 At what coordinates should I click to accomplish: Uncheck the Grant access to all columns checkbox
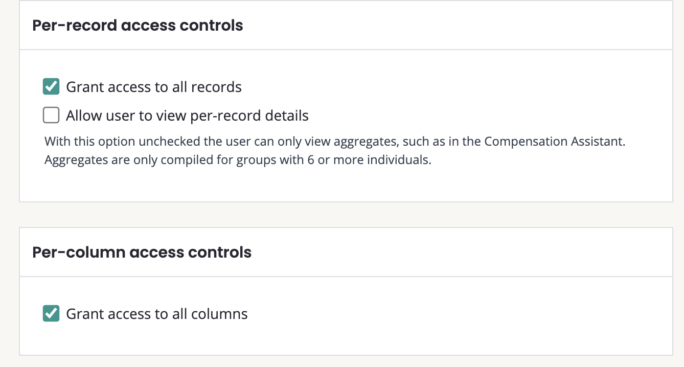click(x=51, y=313)
